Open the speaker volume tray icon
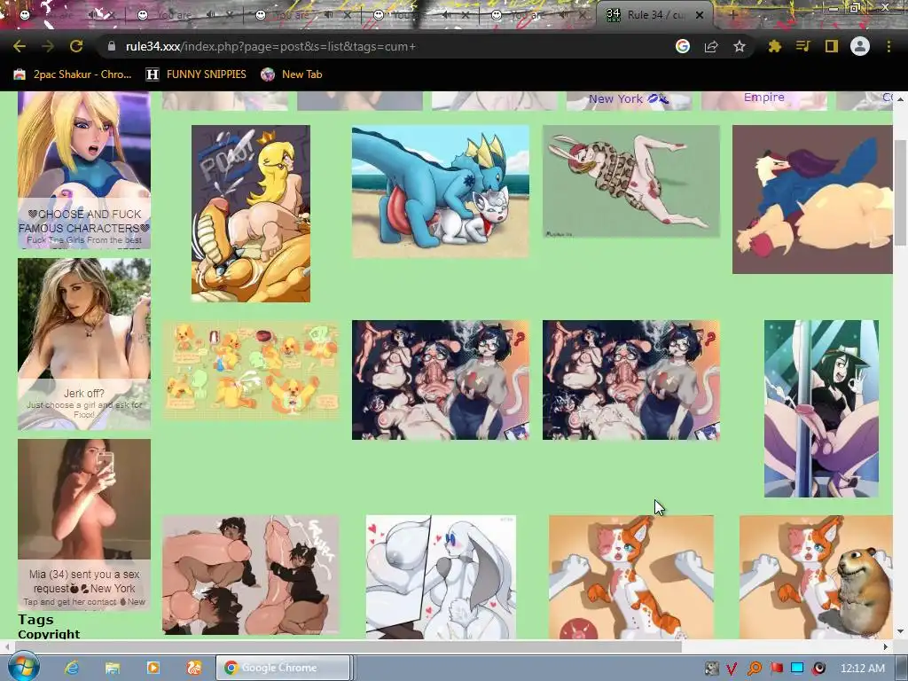The height and width of the screenshot is (681, 908). (x=818, y=669)
